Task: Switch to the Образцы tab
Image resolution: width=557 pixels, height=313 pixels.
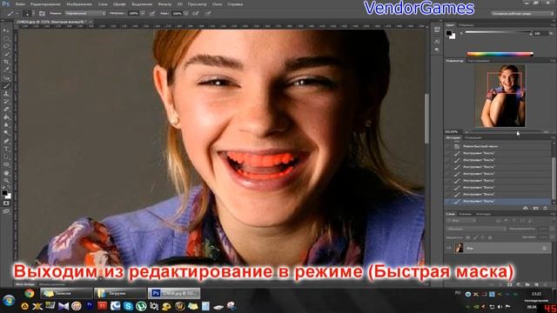Action: pos(466,25)
